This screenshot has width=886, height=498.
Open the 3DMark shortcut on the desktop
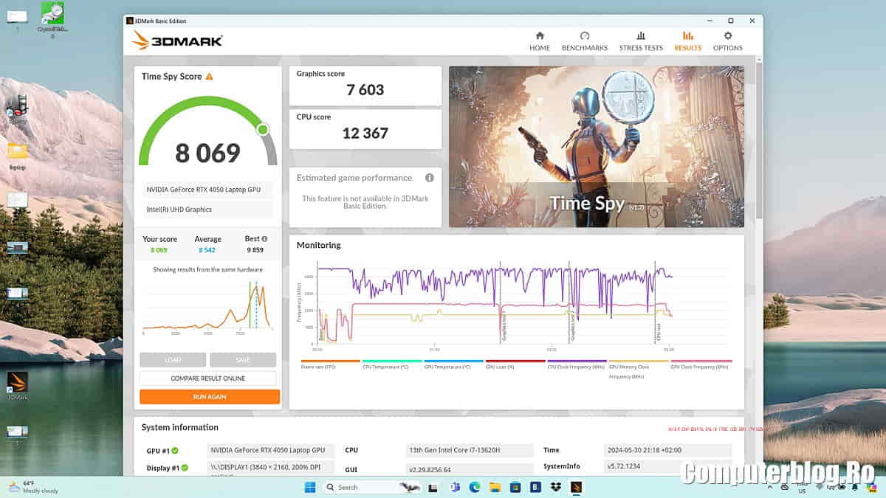point(17,382)
